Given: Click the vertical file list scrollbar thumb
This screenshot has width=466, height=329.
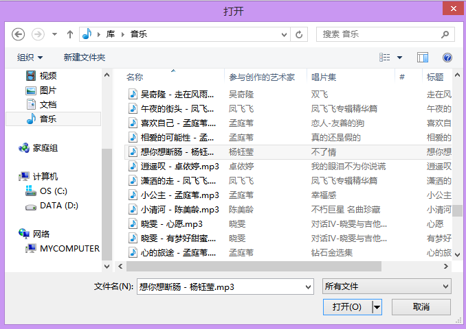Looking at the screenshot, I should point(458,210).
